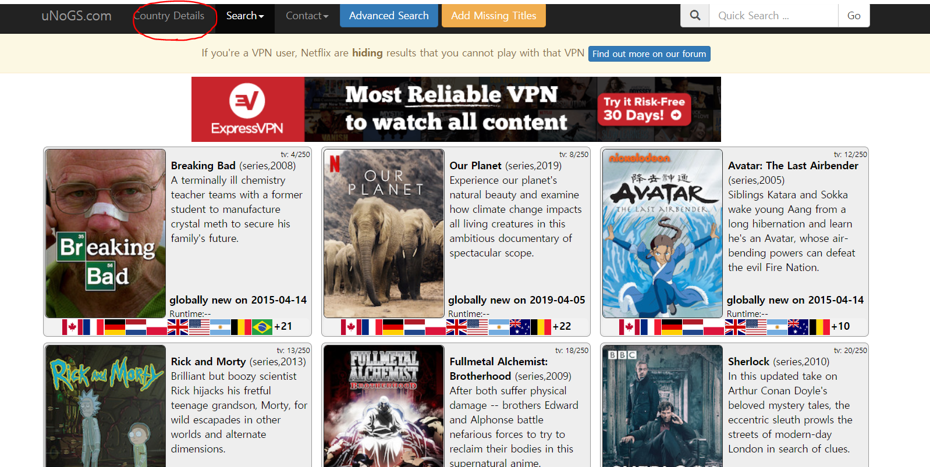
Task: Open the Breaking Bad poster thumbnail
Action: click(x=106, y=233)
